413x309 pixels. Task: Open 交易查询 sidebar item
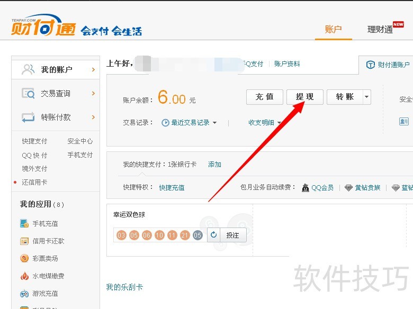56,94
